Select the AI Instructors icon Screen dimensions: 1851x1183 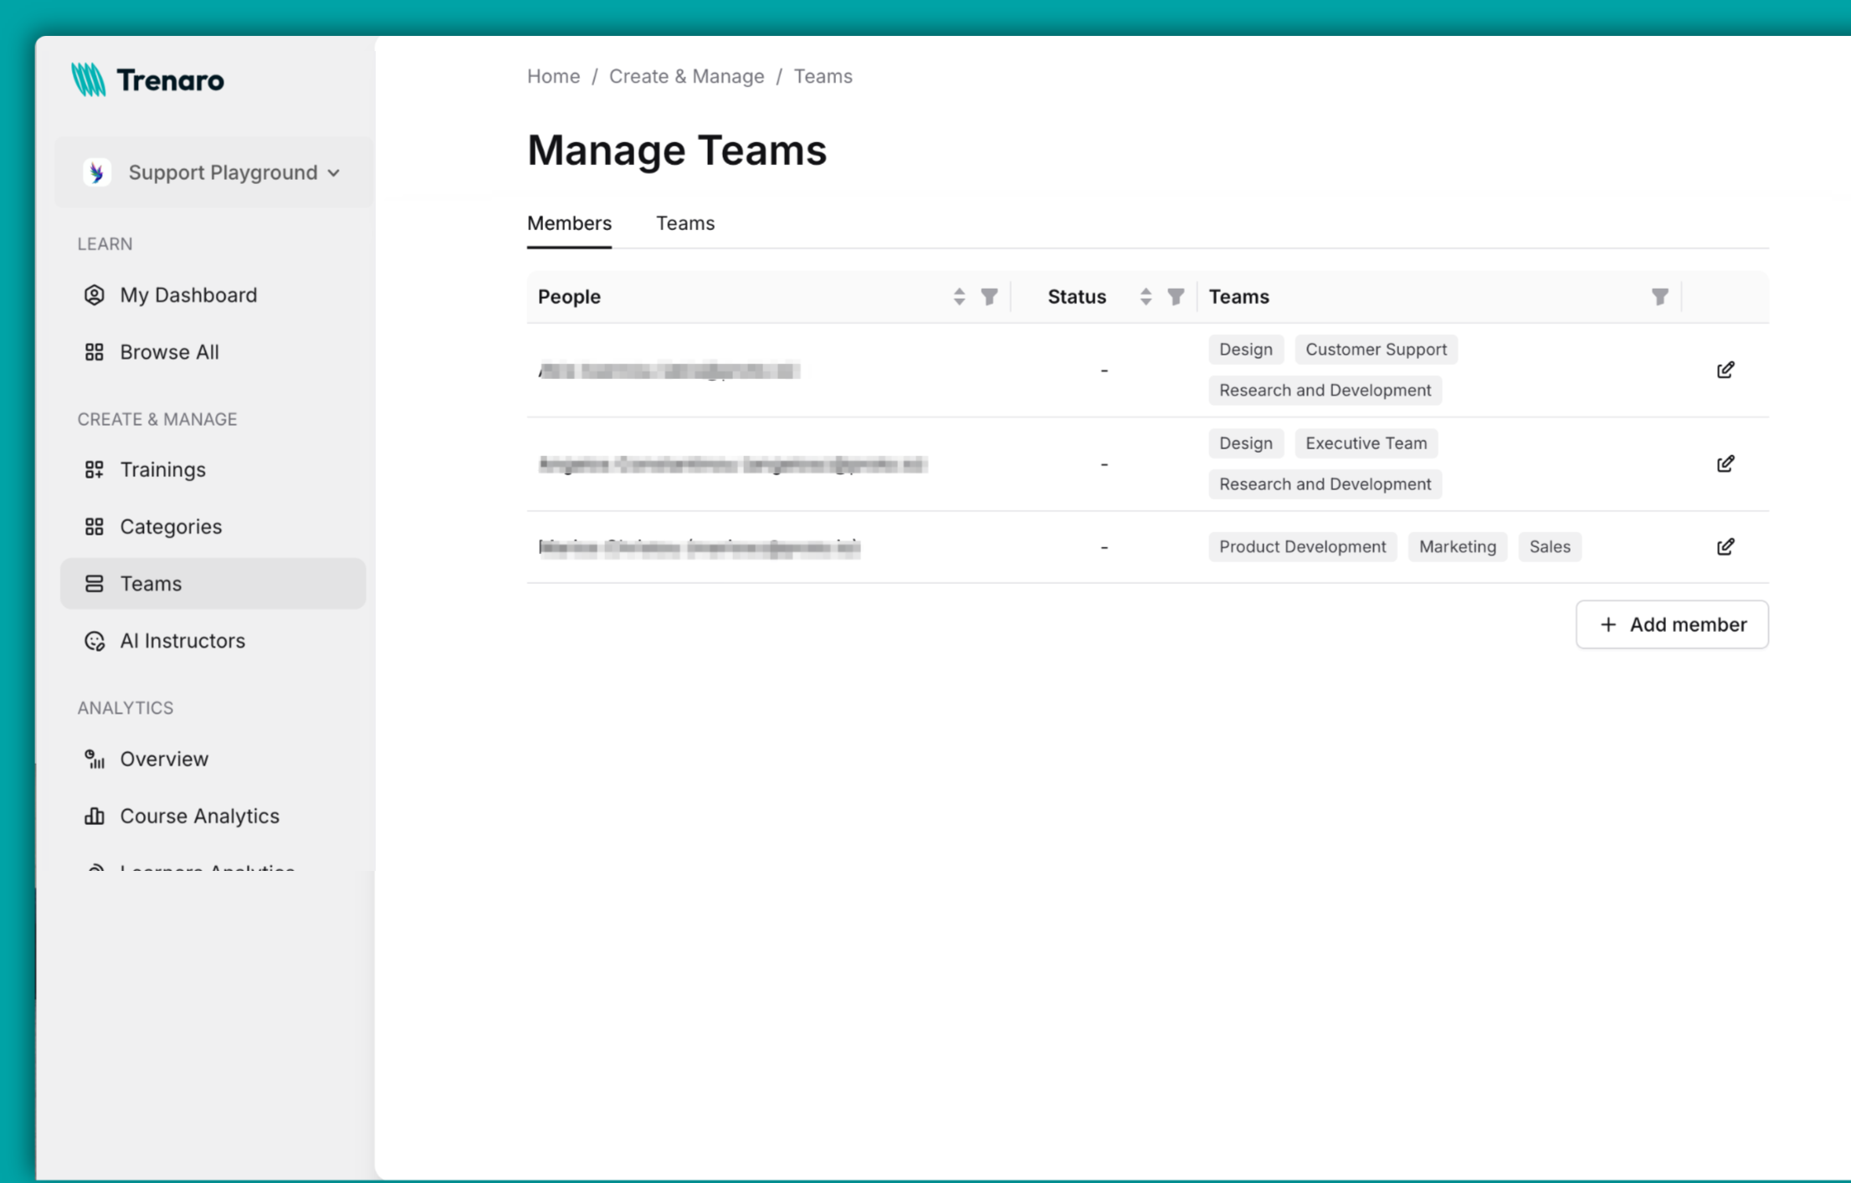click(95, 641)
